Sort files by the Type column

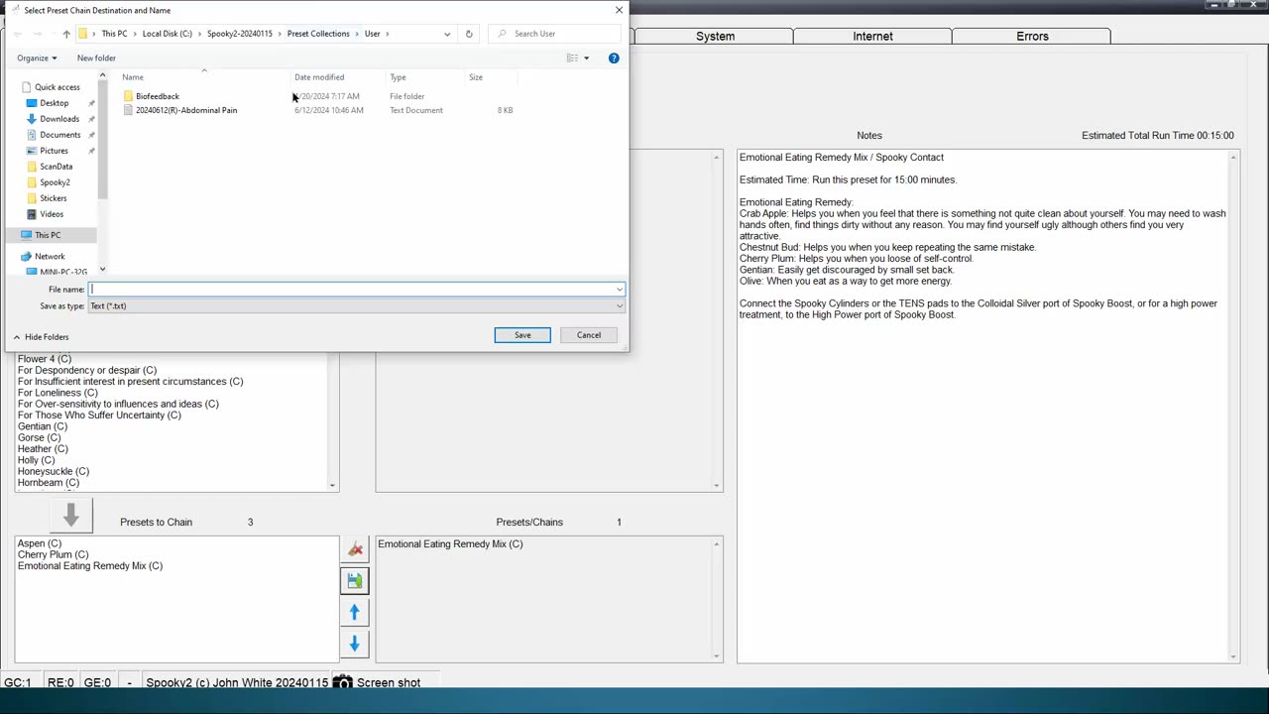[x=398, y=77]
